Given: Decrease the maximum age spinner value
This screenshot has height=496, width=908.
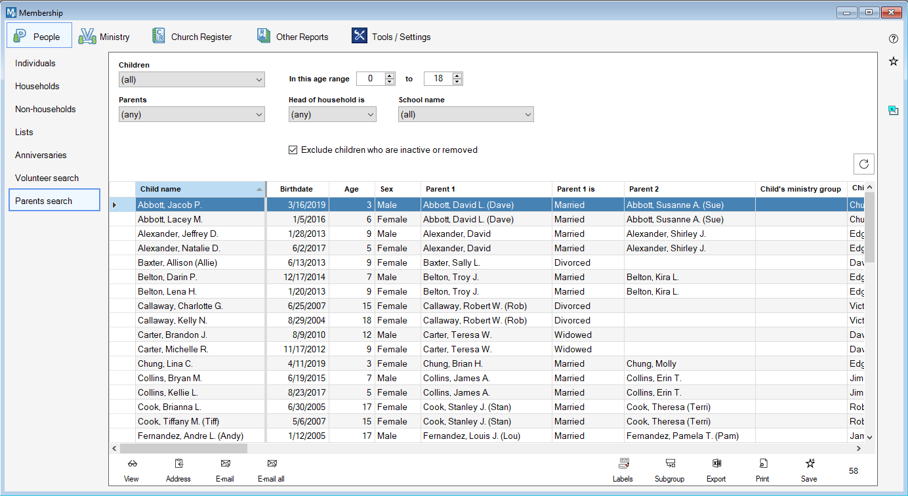Looking at the screenshot, I should click(x=457, y=82).
